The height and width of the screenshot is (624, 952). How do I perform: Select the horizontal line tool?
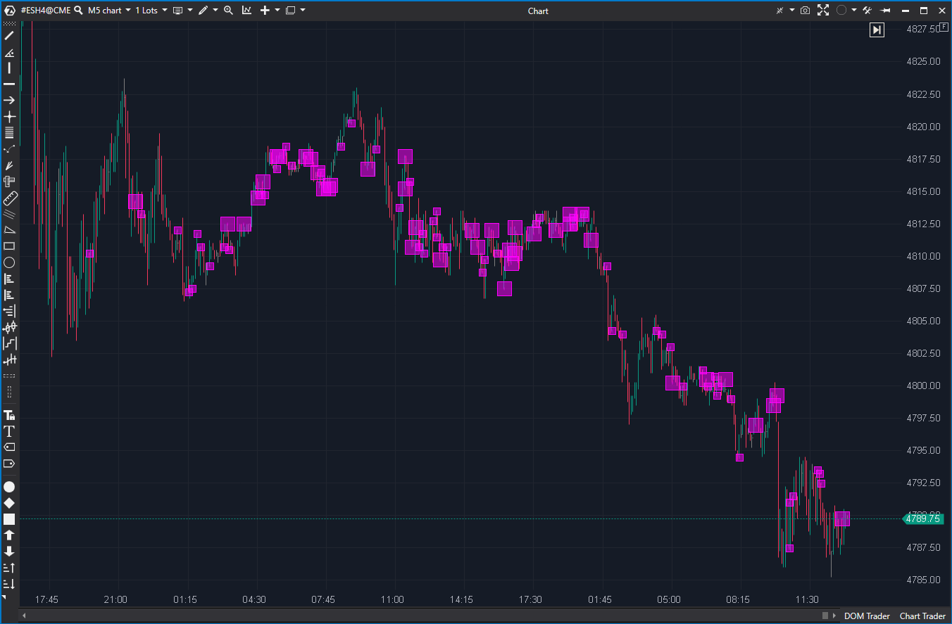9,84
